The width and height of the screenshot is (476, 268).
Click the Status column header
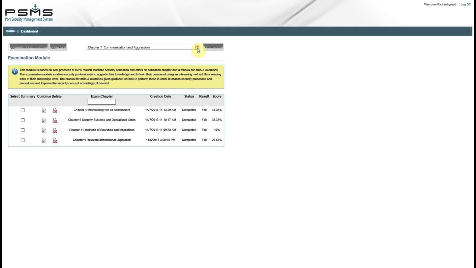(x=189, y=96)
